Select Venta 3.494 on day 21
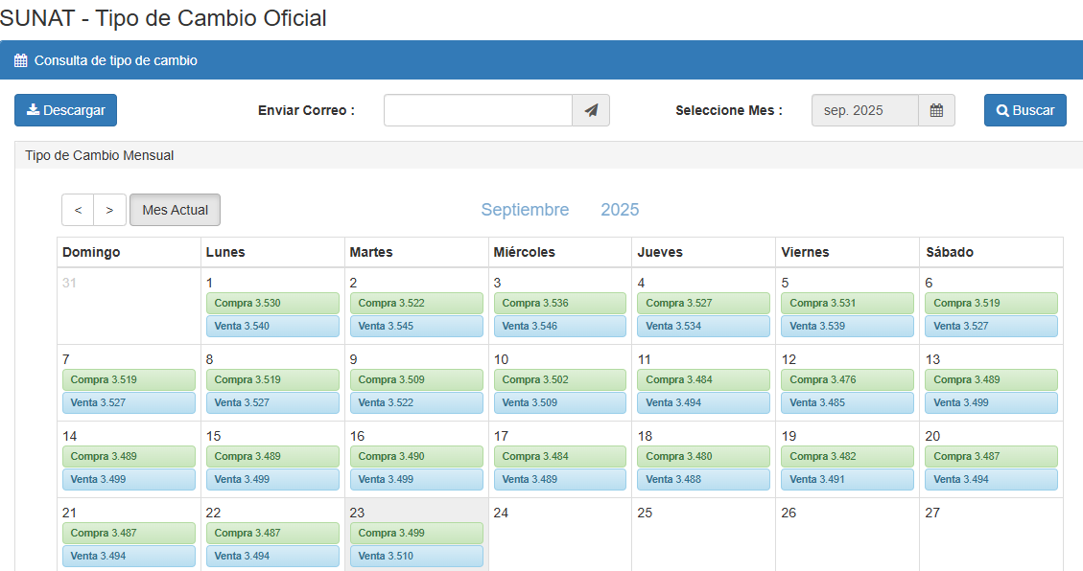Image resolution: width=1083 pixels, height=571 pixels. [129, 556]
